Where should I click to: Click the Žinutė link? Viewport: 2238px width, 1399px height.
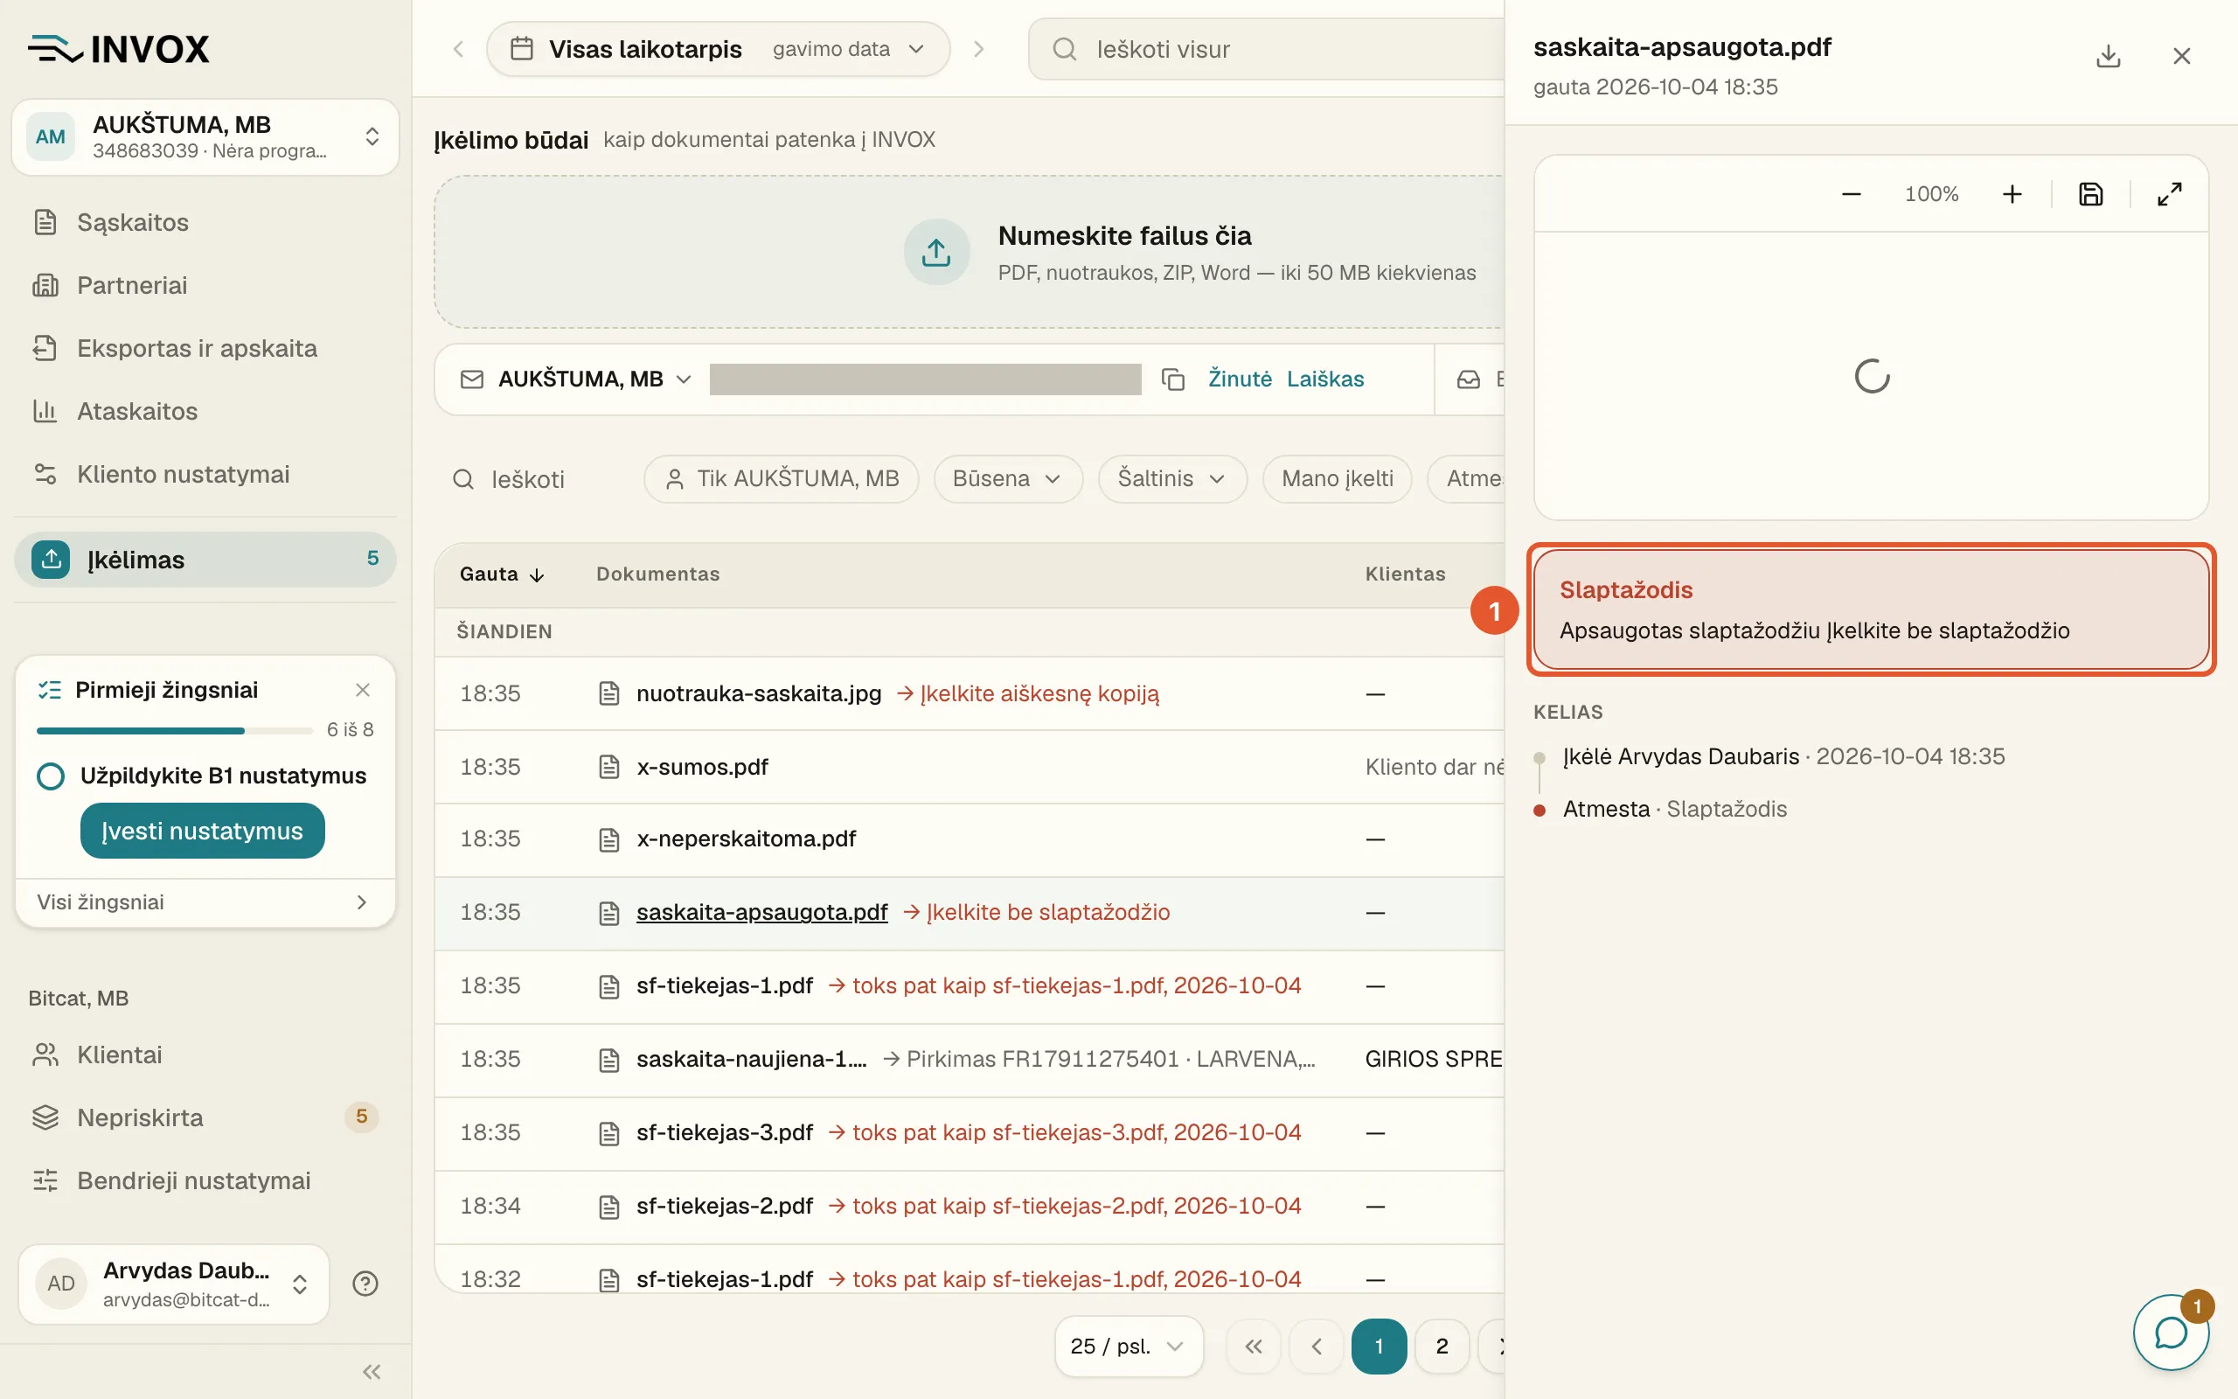(x=1240, y=379)
